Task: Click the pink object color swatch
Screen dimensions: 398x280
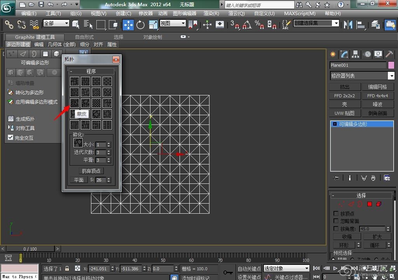Action: point(391,65)
